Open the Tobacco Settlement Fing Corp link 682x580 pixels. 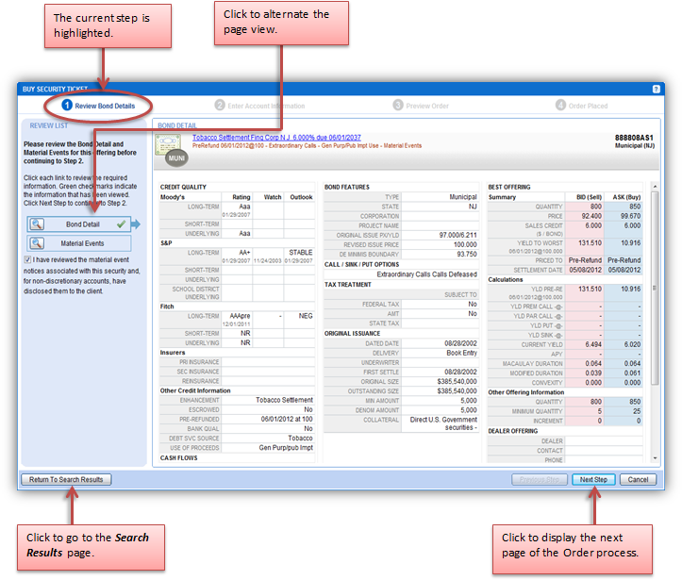pos(276,137)
